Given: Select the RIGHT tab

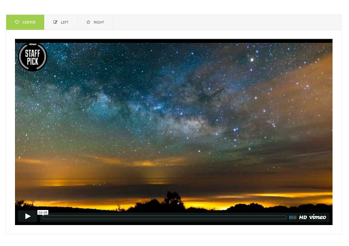Looking at the screenshot, I should click(95, 22).
